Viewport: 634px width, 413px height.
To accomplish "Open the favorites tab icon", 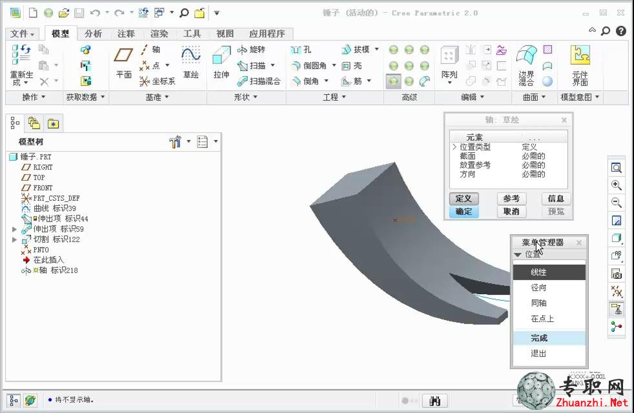I will (x=53, y=123).
